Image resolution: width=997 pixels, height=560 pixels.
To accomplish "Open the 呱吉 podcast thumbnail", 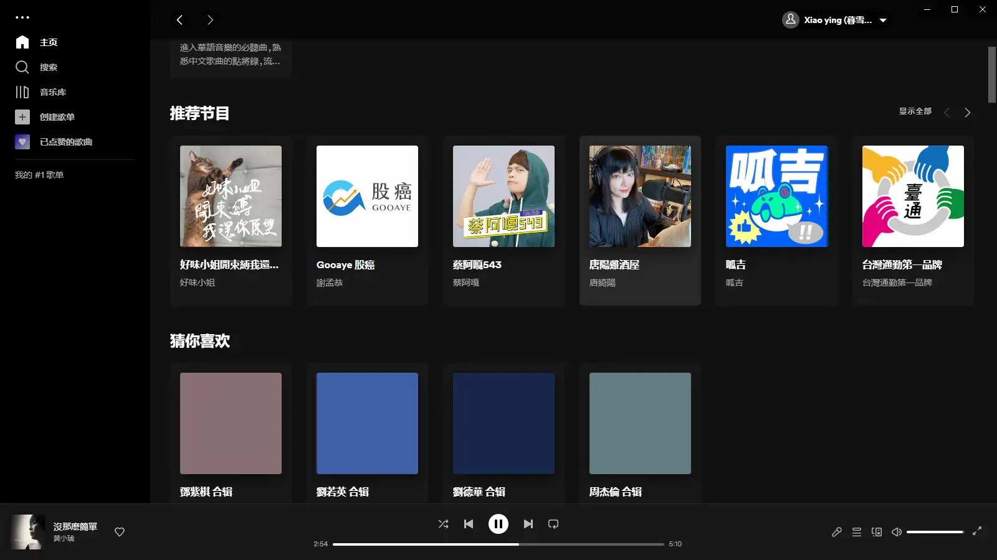I will tap(776, 195).
